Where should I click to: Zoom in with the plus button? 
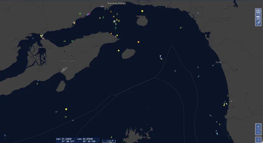pos(258,126)
